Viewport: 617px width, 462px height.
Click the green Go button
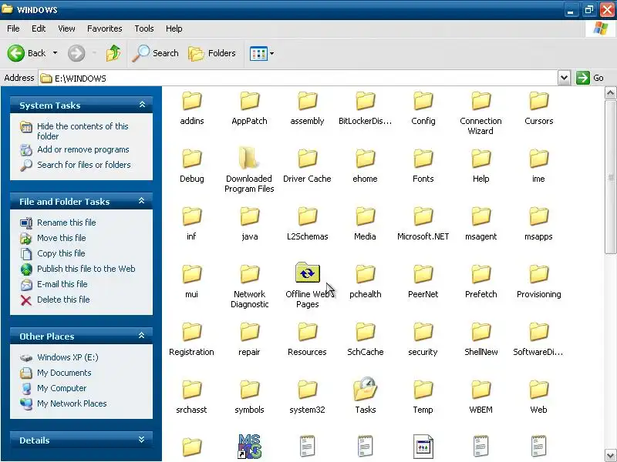click(590, 78)
